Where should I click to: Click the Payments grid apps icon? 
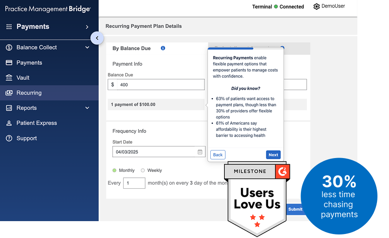coord(9,27)
